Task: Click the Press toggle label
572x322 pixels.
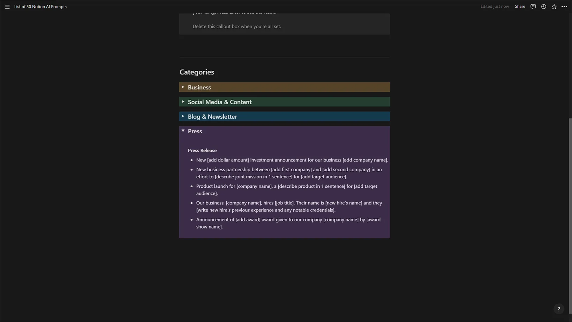Action: pos(195,132)
